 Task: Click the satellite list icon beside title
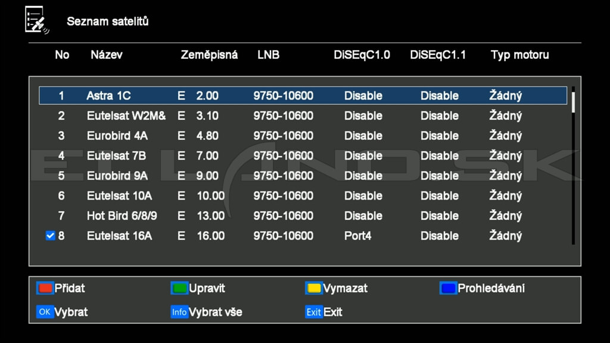click(37, 20)
